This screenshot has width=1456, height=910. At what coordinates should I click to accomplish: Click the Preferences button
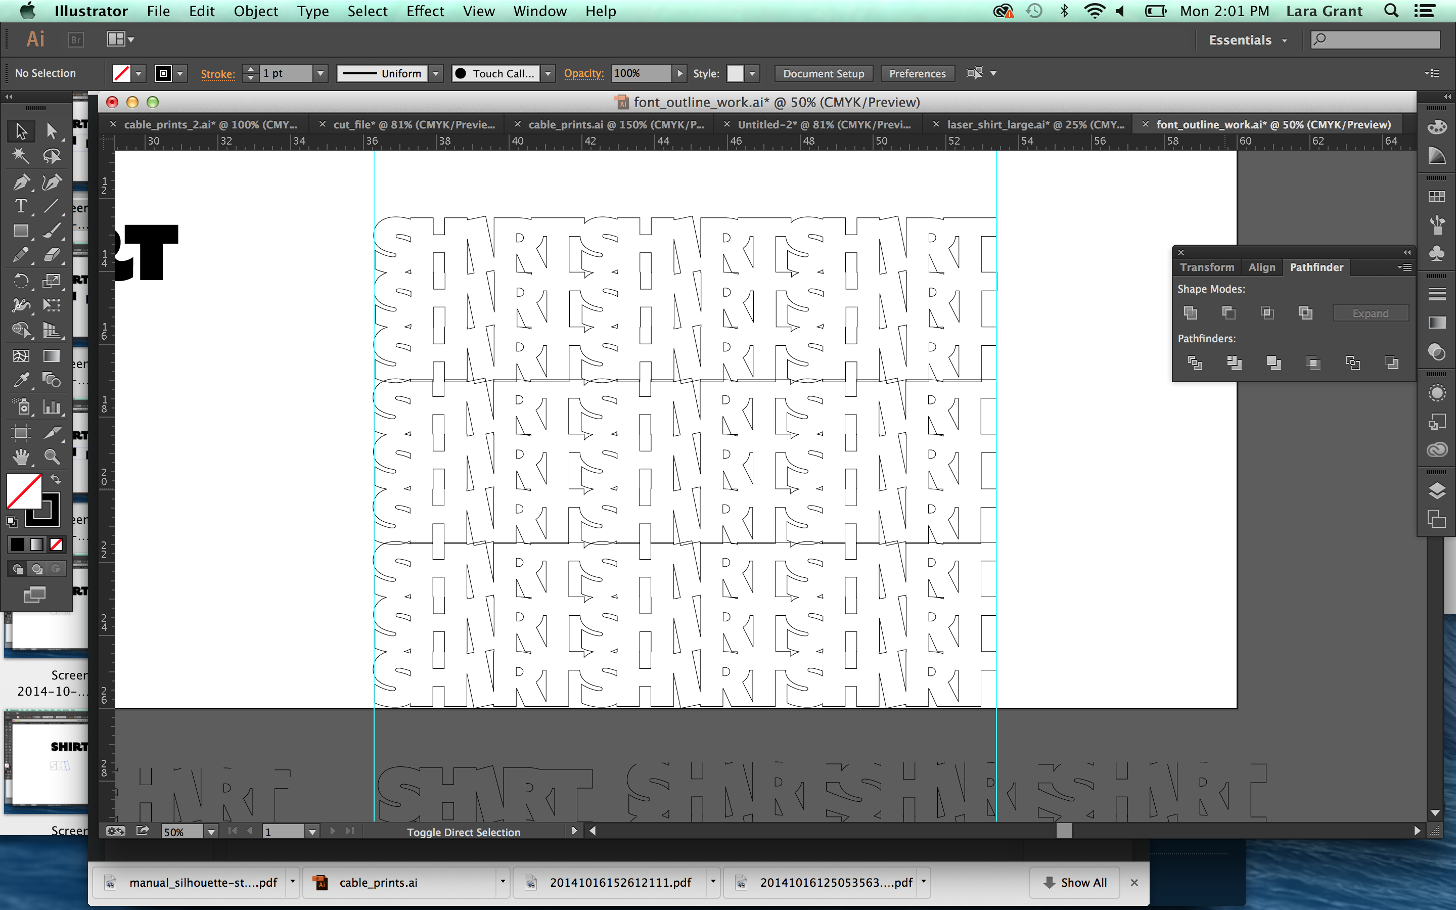pos(917,73)
